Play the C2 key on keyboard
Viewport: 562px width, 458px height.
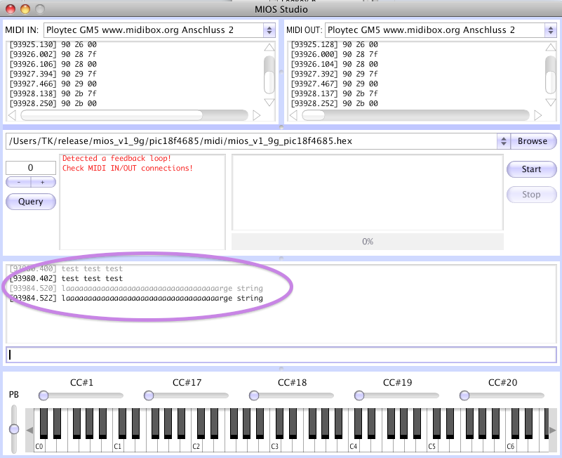[196, 446]
